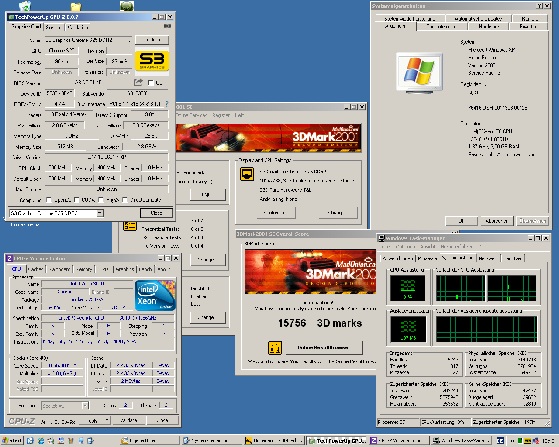
Task: Click the GPU-Z screenshot camera icon
Action: coord(167,26)
